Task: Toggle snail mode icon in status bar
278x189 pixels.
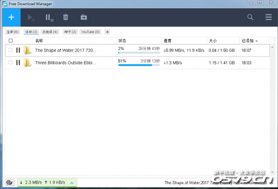Action: [9, 183]
